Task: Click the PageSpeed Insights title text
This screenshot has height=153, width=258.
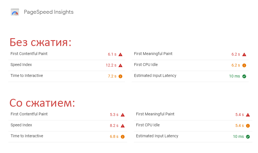Action: 49,12
